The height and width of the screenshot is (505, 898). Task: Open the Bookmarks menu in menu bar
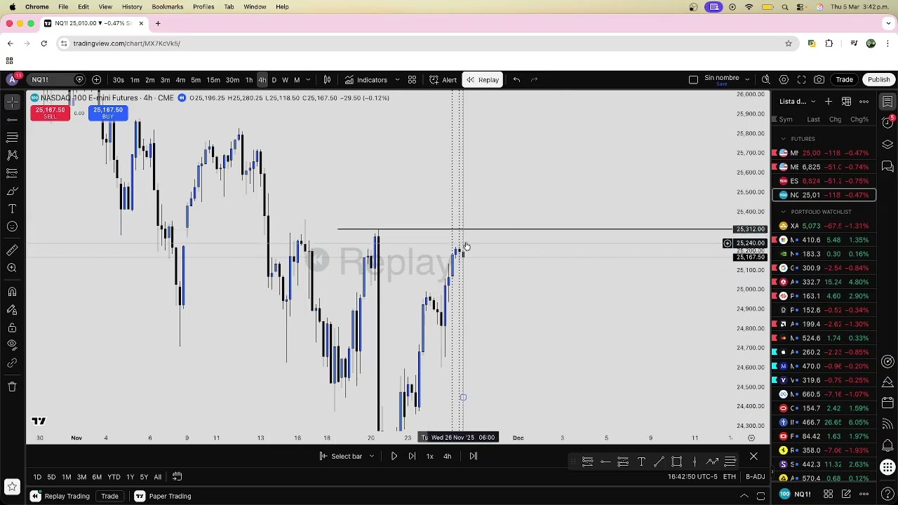pos(167,7)
